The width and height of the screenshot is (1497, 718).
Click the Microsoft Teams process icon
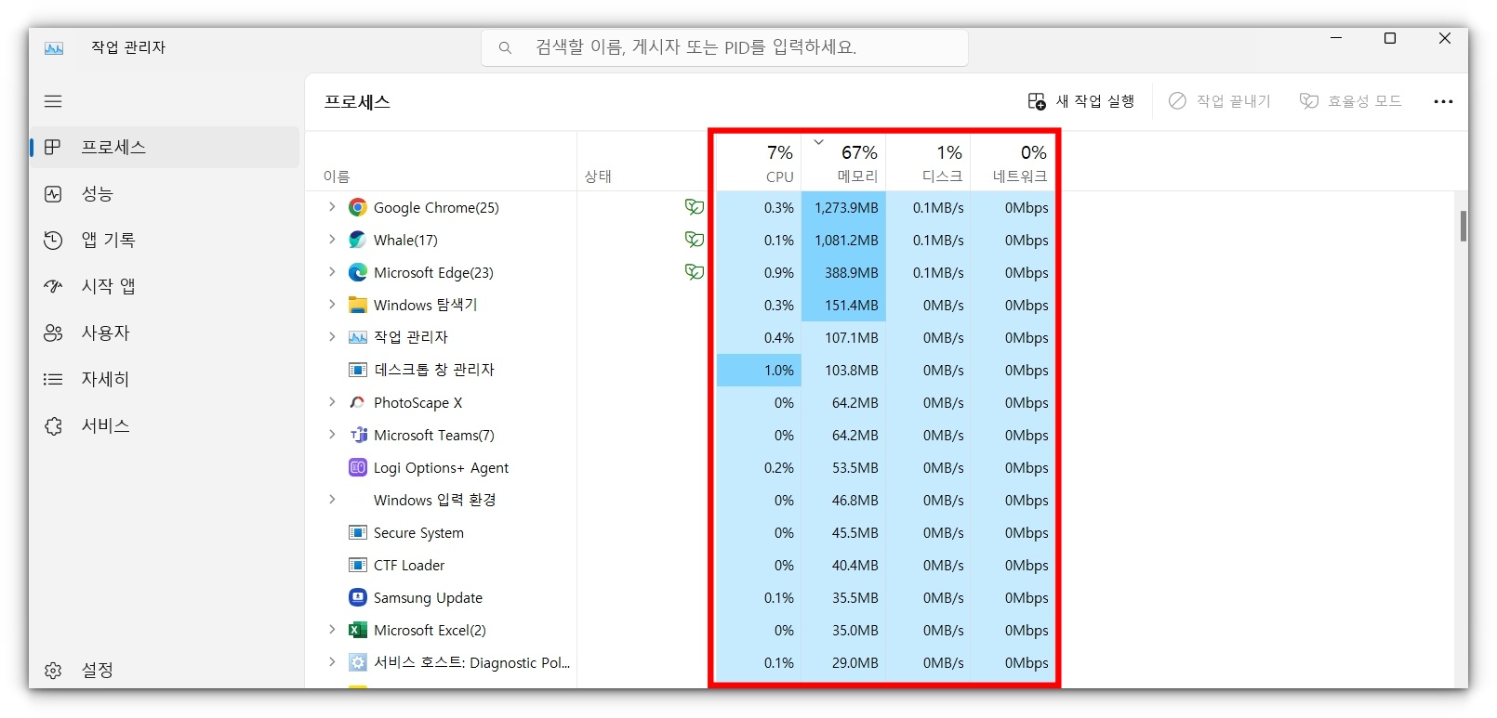coord(358,435)
